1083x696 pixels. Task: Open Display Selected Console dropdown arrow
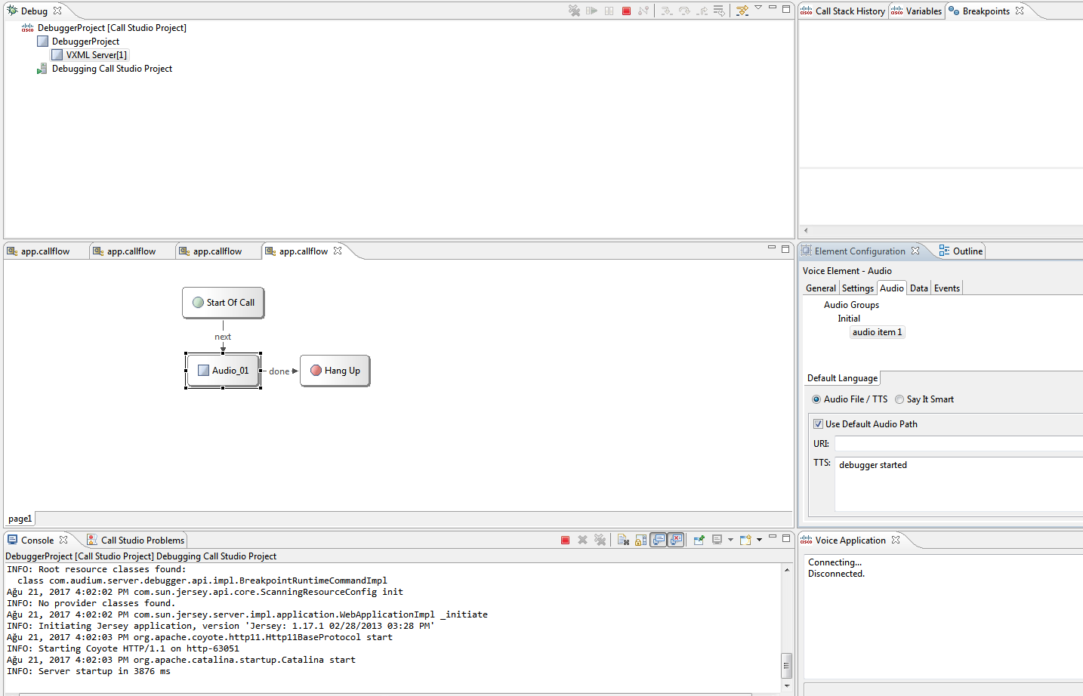click(x=730, y=540)
